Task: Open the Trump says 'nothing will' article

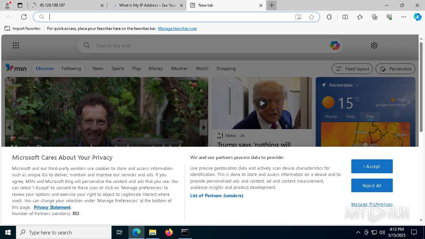Action: tap(254, 144)
